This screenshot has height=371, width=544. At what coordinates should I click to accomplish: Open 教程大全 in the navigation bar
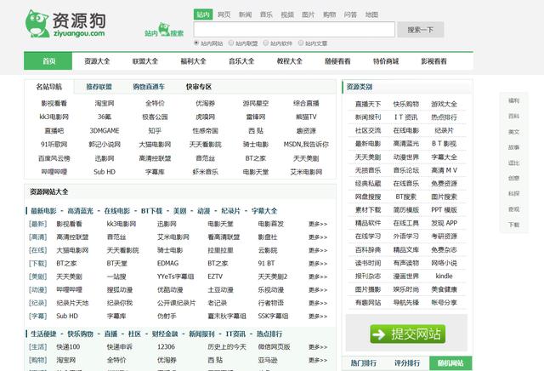289,61
